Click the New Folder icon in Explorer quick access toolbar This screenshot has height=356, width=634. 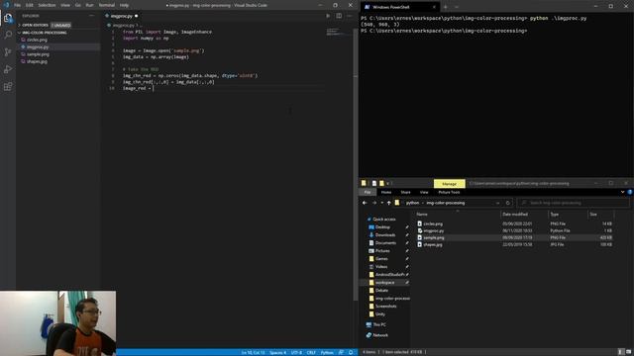(x=381, y=183)
